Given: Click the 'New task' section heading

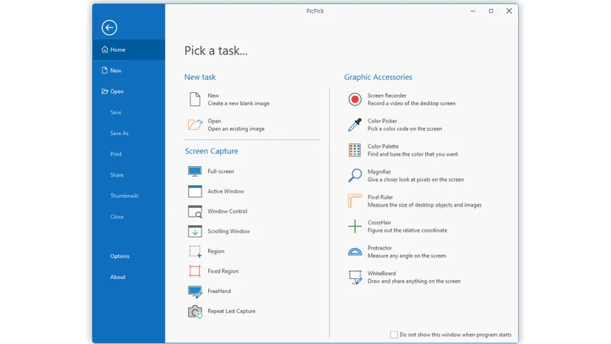Looking at the screenshot, I should tap(200, 78).
